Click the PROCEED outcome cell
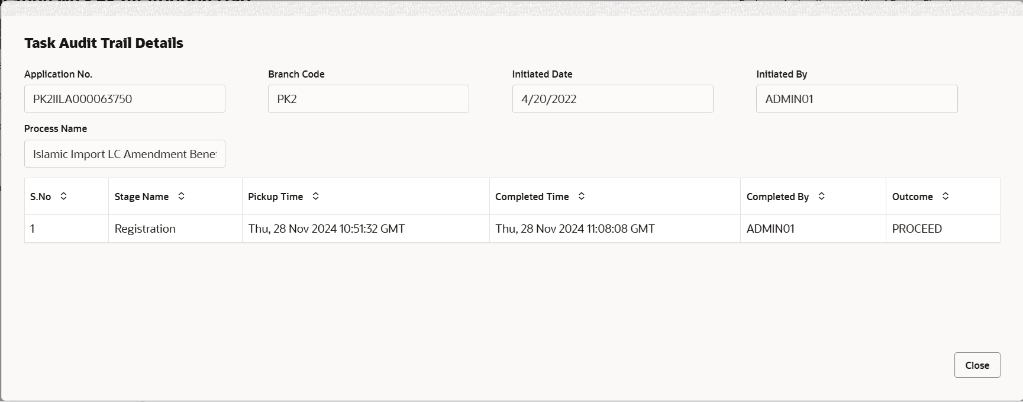The width and height of the screenshot is (1023, 402). 943,229
